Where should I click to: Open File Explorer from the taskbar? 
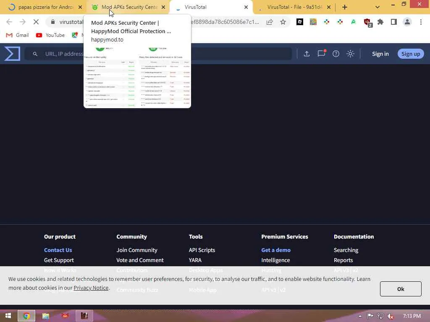[x=45, y=316]
